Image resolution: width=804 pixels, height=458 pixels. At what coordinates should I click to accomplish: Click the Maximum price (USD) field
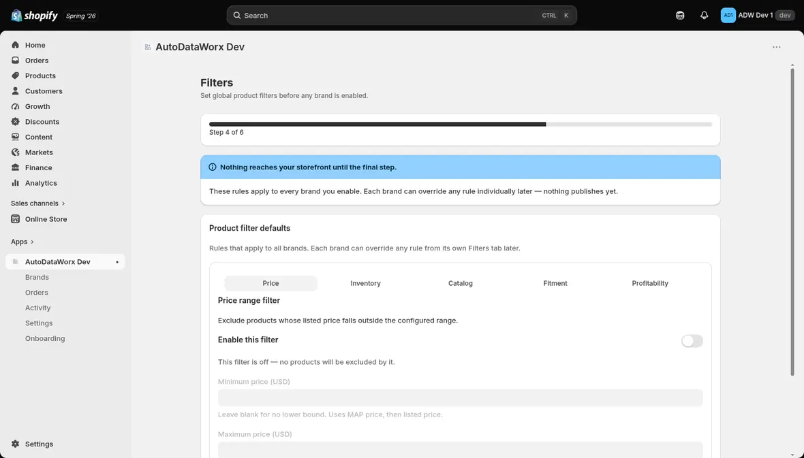461,450
